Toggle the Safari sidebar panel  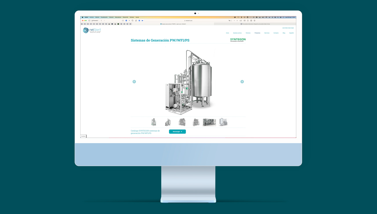[89, 21]
